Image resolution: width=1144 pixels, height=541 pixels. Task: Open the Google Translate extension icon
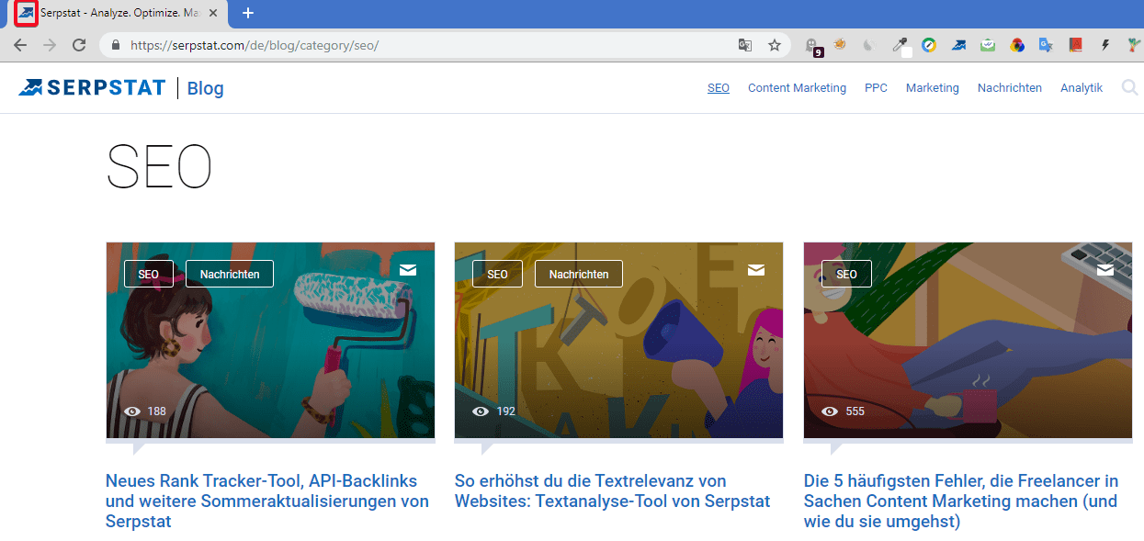point(1046,45)
